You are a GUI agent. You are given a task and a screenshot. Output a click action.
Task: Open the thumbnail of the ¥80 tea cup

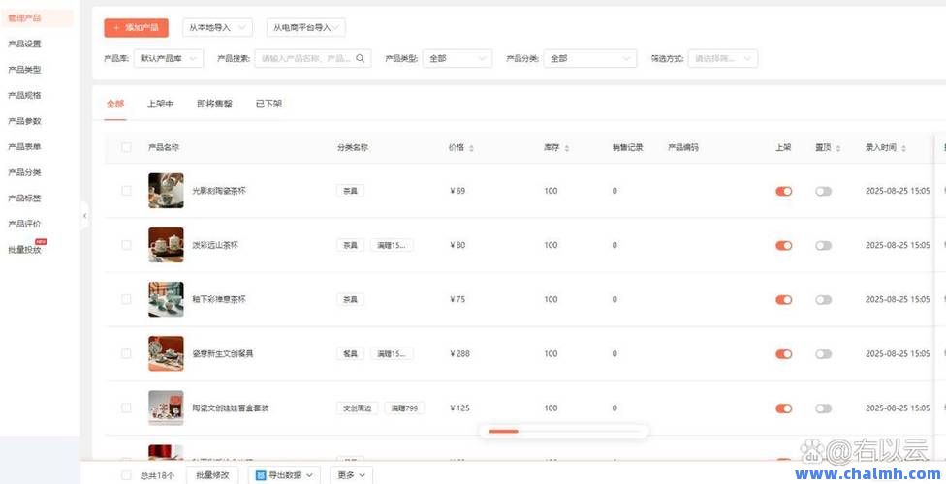click(166, 245)
